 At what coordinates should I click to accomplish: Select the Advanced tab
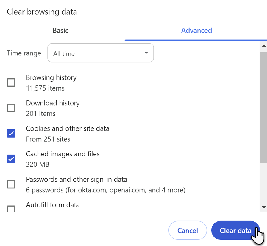(196, 30)
